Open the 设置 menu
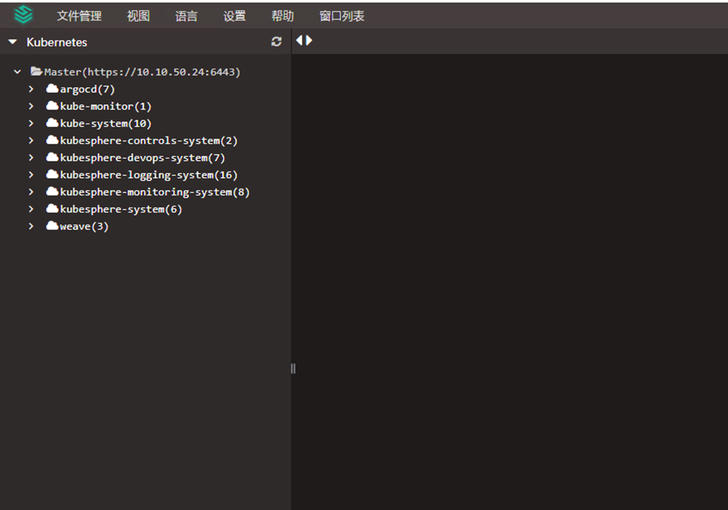The height and width of the screenshot is (510, 728). click(235, 16)
